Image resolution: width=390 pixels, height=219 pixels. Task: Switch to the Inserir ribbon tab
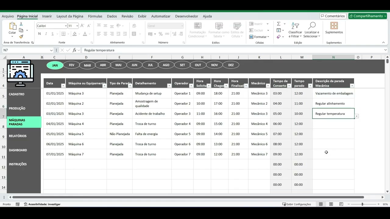(x=47, y=16)
